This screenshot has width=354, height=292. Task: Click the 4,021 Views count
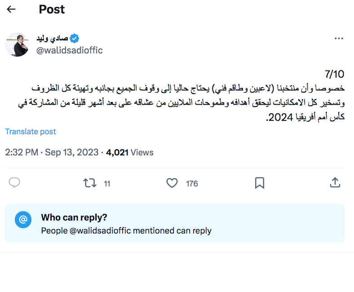click(x=130, y=152)
